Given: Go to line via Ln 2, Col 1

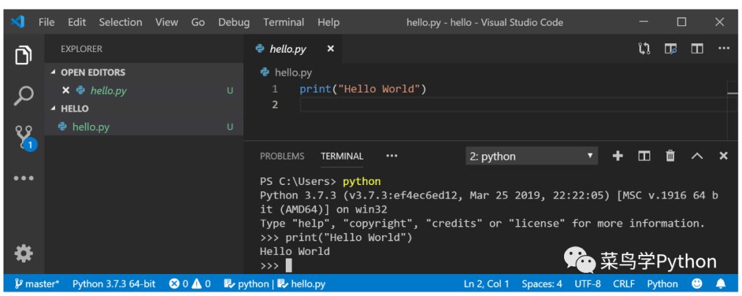Looking at the screenshot, I should tap(486, 284).
